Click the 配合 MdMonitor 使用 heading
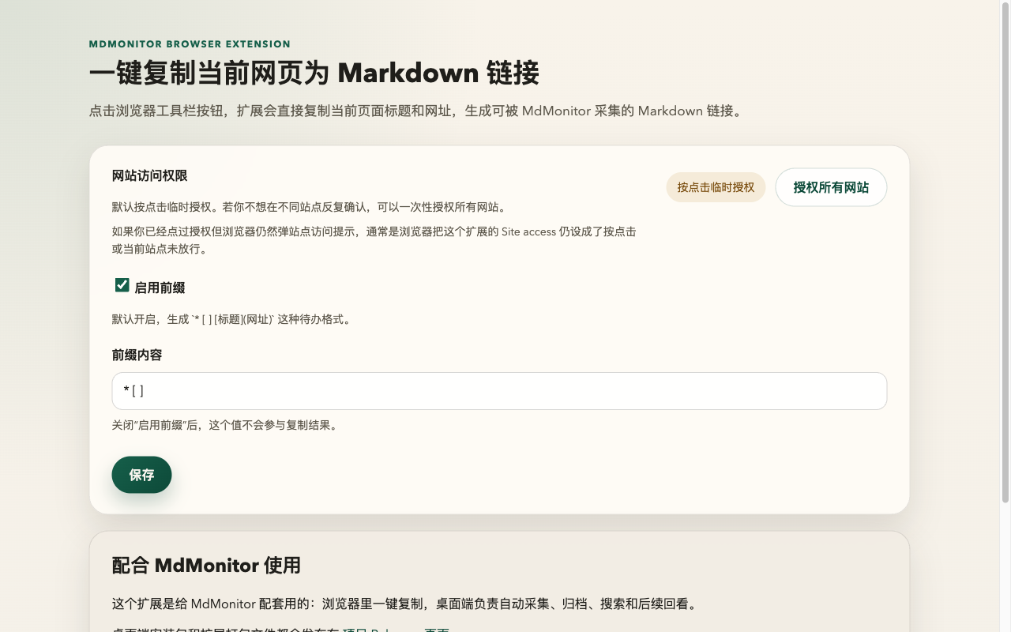The image size is (1011, 632). coord(206,565)
